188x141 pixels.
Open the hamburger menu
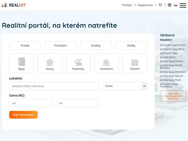[183, 5]
